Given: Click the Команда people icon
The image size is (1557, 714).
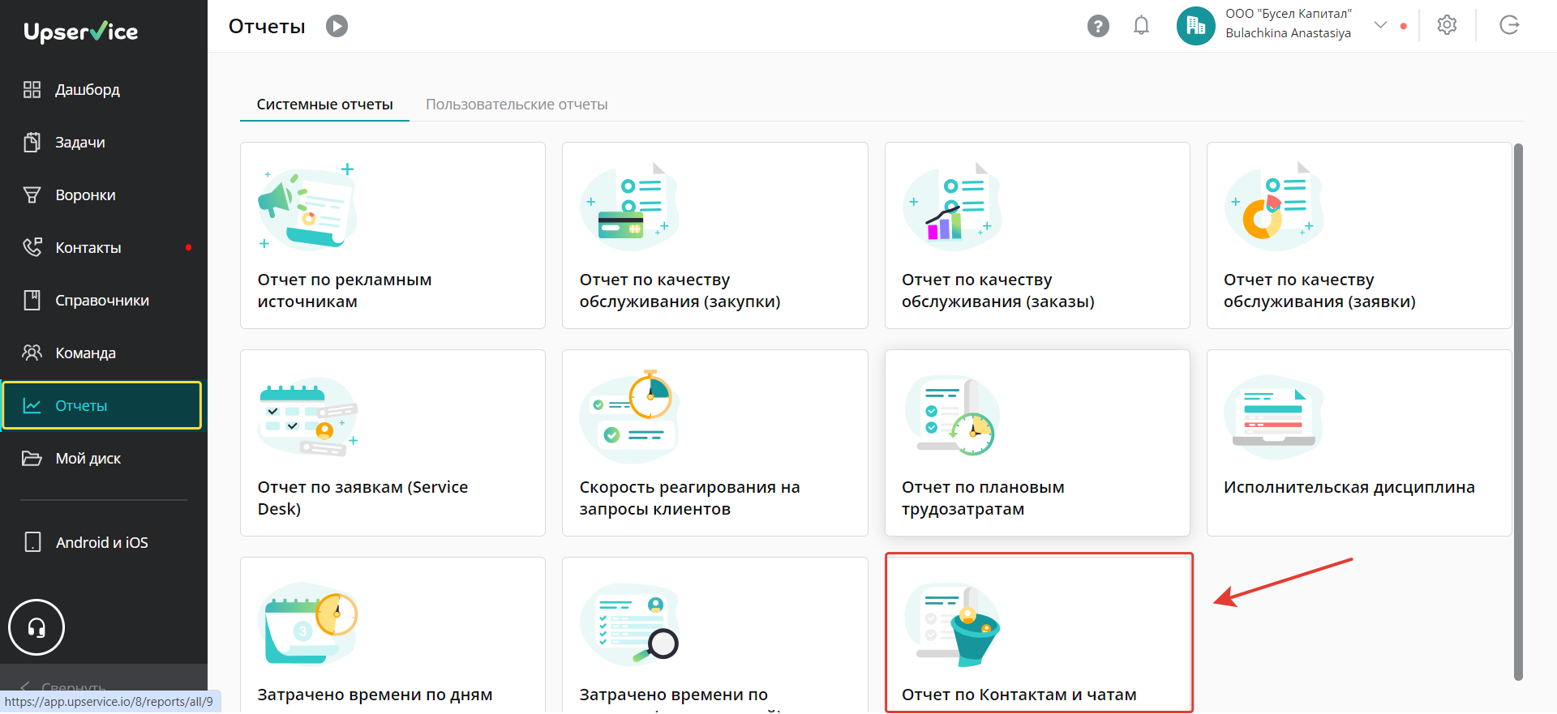Looking at the screenshot, I should 32,353.
